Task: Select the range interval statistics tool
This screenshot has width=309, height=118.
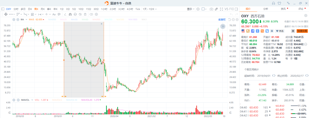Action: pyautogui.click(x=39, y=14)
